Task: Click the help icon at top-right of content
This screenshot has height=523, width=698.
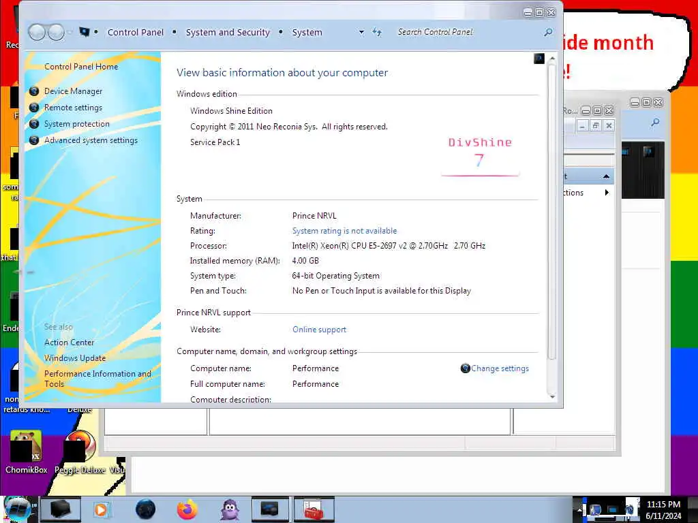Action: point(538,59)
